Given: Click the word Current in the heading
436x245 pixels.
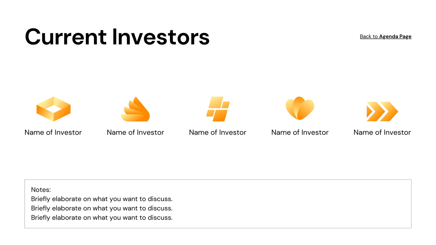Looking at the screenshot, I should (66, 37).
